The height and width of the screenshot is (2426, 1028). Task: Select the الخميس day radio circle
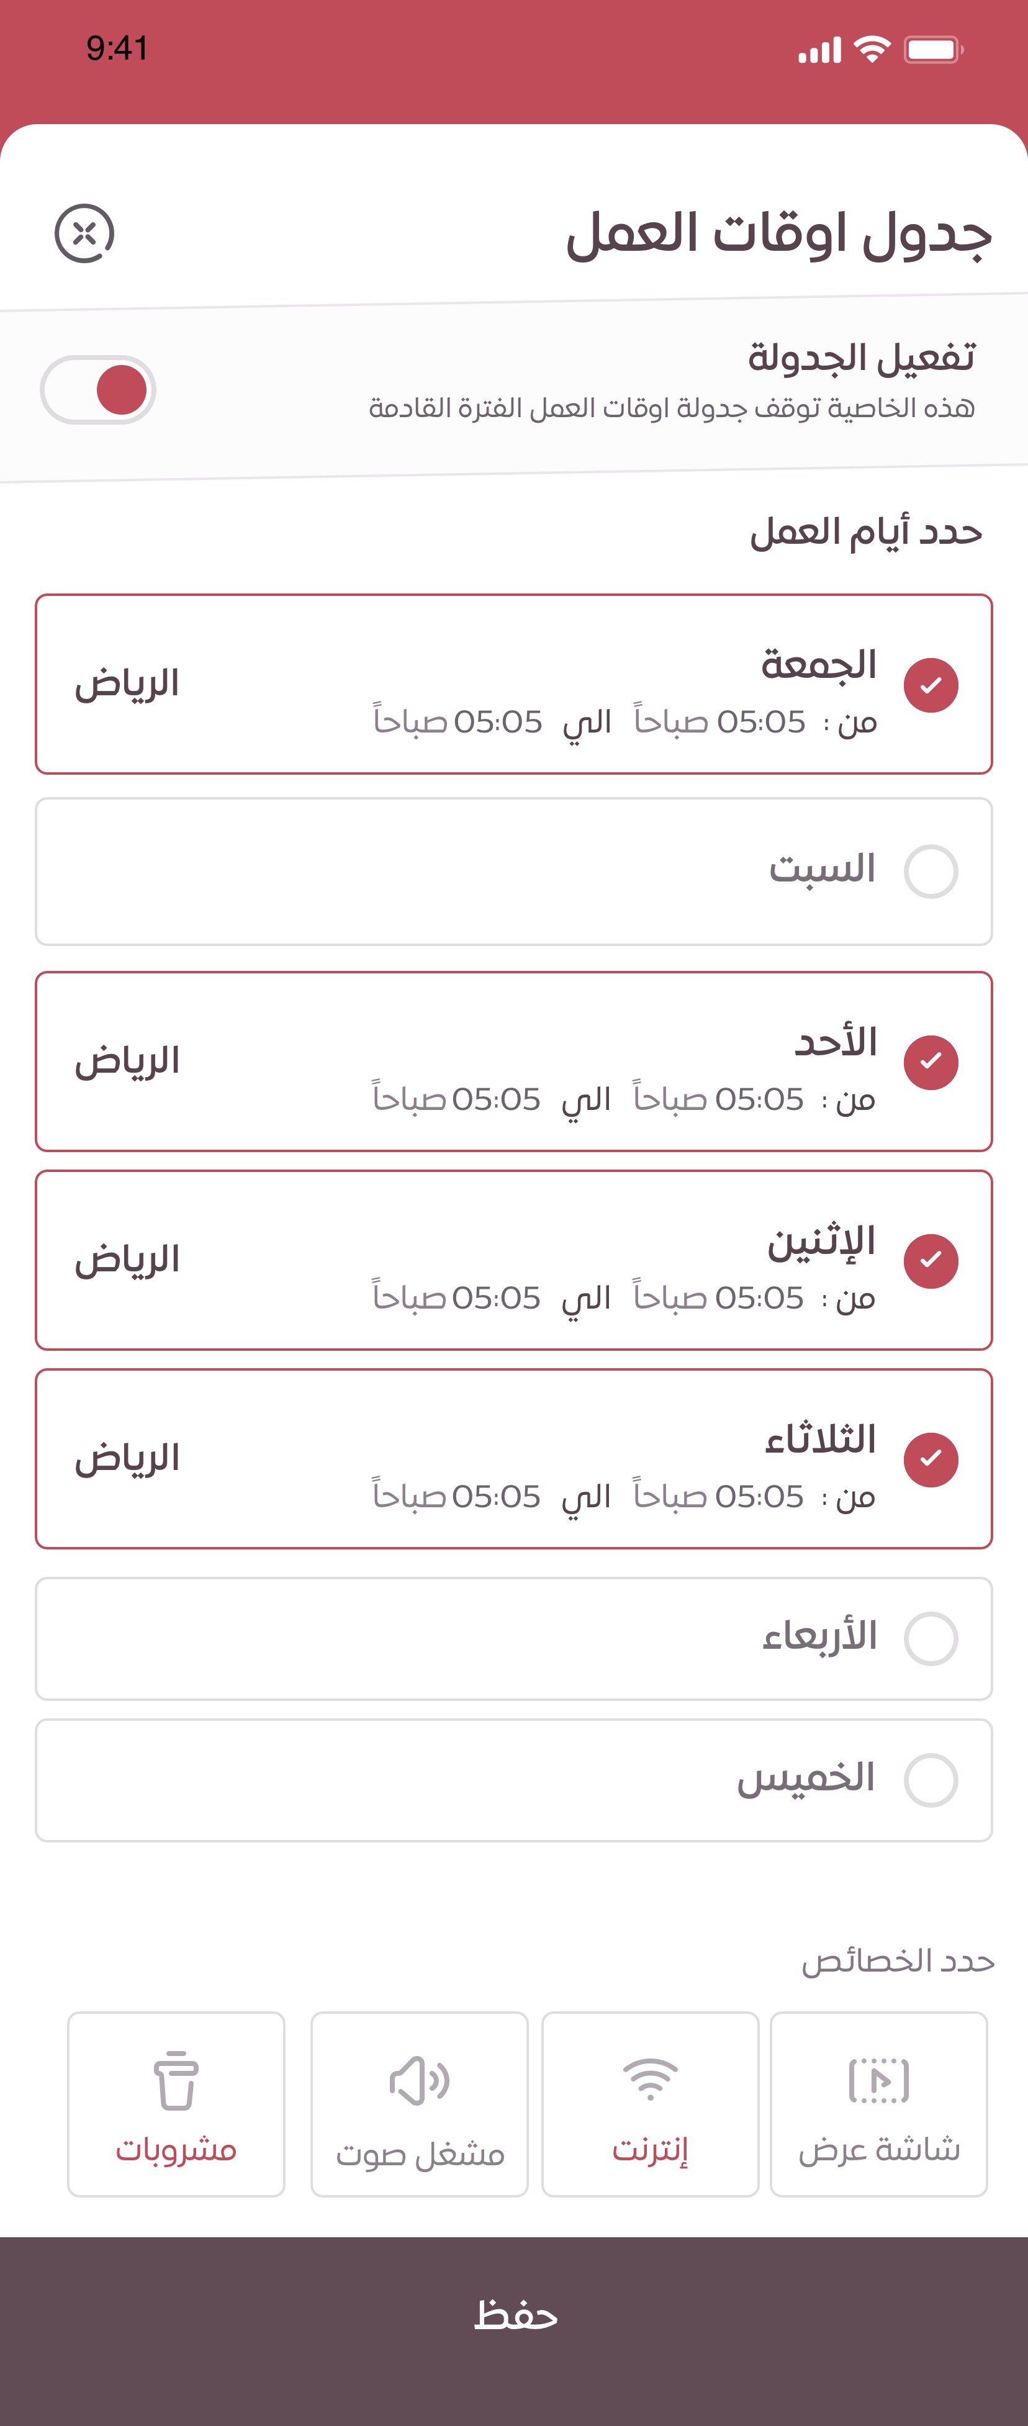pos(931,1780)
